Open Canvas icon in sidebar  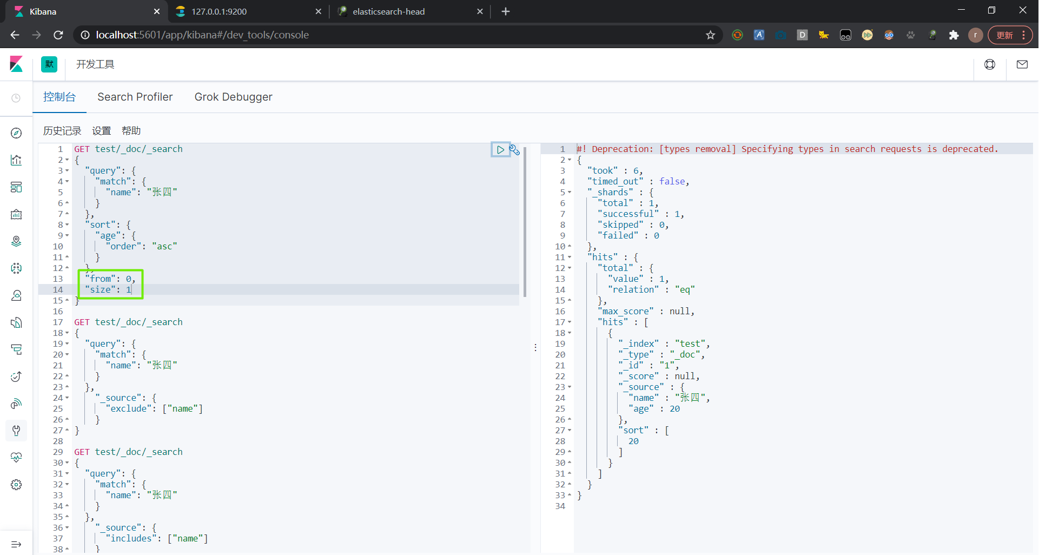pos(16,214)
